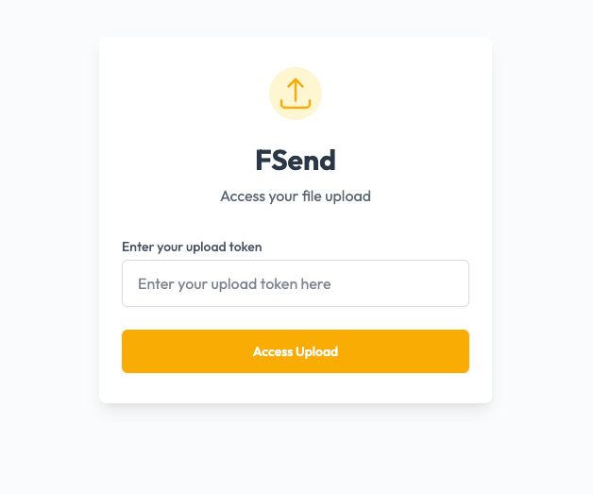593x494 pixels.
Task: Click the letter F in the FSend title
Action: (263, 161)
